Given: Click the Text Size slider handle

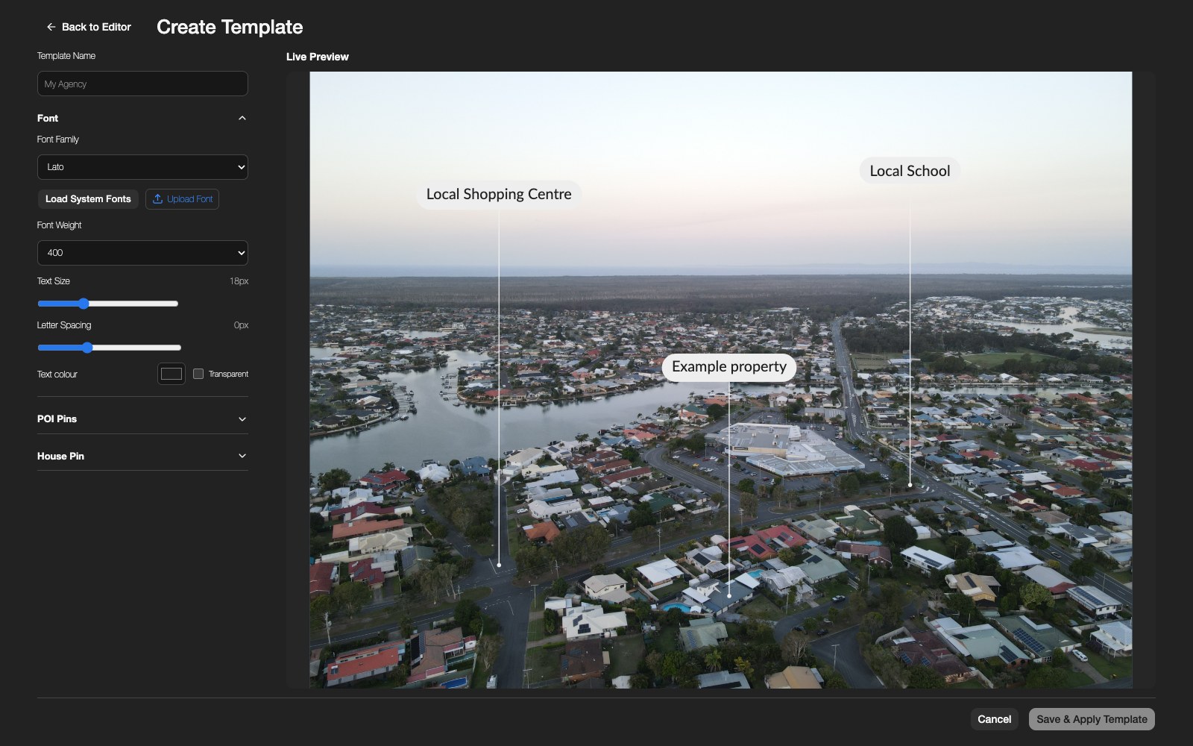Looking at the screenshot, I should tap(84, 304).
